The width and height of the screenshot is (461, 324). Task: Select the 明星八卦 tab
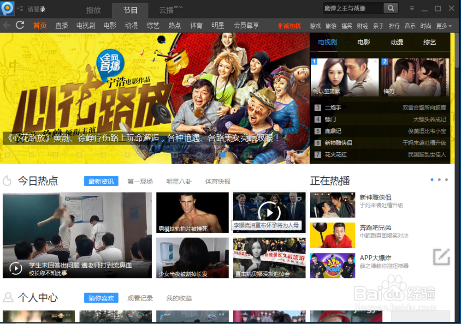click(179, 181)
